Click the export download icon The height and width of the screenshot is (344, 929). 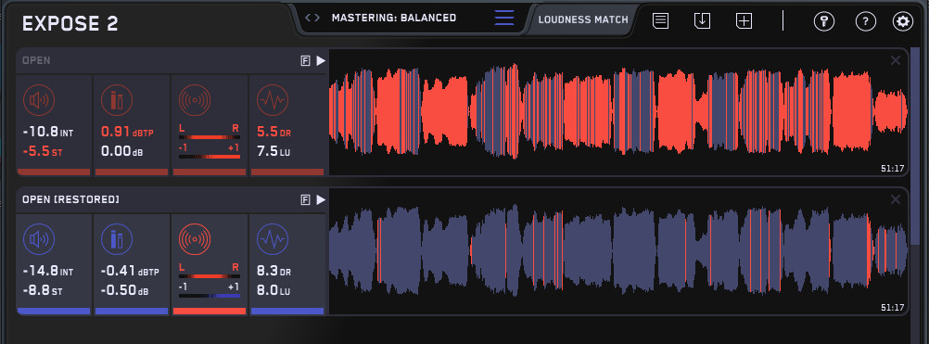pyautogui.click(x=702, y=21)
